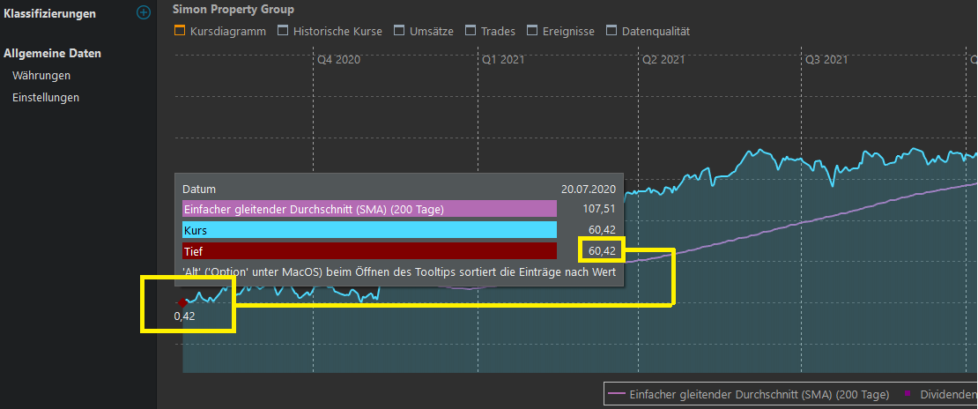Click the red low-point diamond marker
The width and height of the screenshot is (978, 409).
tap(182, 302)
